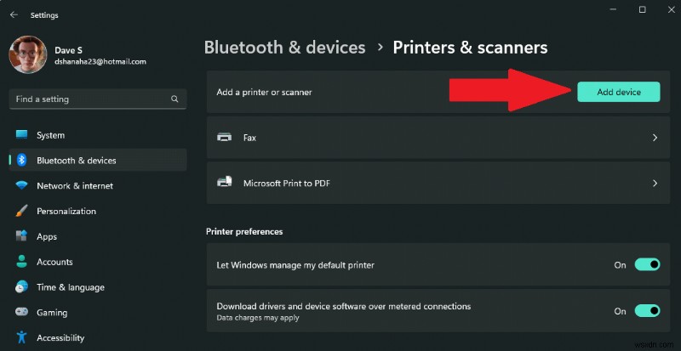Click the back arrow in Settings
Screen dimensions: 681x351
tap(14, 14)
